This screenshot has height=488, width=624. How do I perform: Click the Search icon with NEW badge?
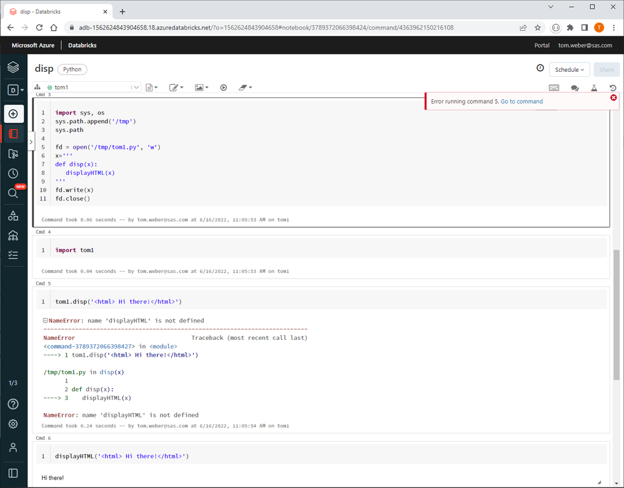[13, 194]
